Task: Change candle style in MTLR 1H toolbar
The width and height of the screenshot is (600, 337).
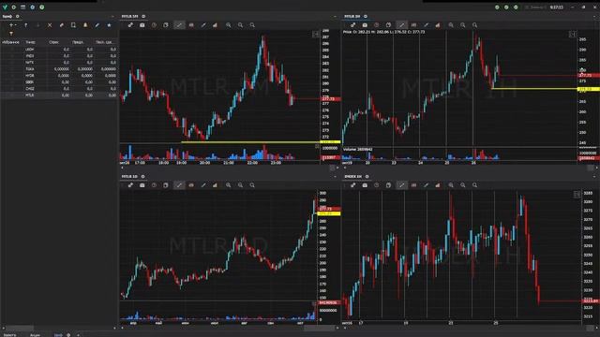Action: (413, 25)
